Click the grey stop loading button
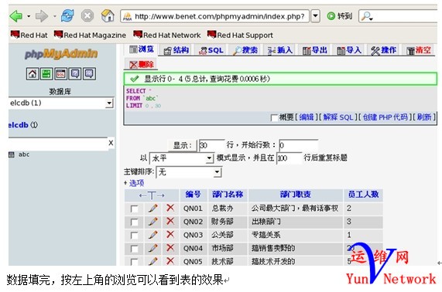This screenshot has height=292, width=442. [87, 15]
